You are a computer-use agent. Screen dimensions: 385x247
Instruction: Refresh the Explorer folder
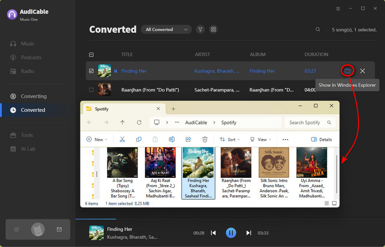[139, 123]
